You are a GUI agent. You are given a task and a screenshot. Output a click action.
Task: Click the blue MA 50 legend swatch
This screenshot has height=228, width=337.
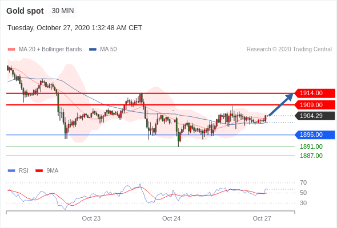coord(93,50)
